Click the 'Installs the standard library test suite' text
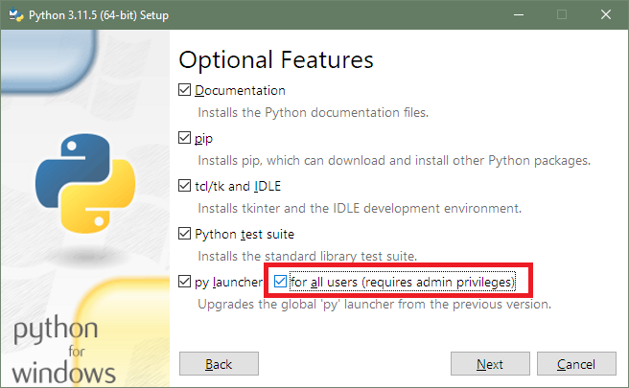Screen dimensions: 629x388 point(306,256)
